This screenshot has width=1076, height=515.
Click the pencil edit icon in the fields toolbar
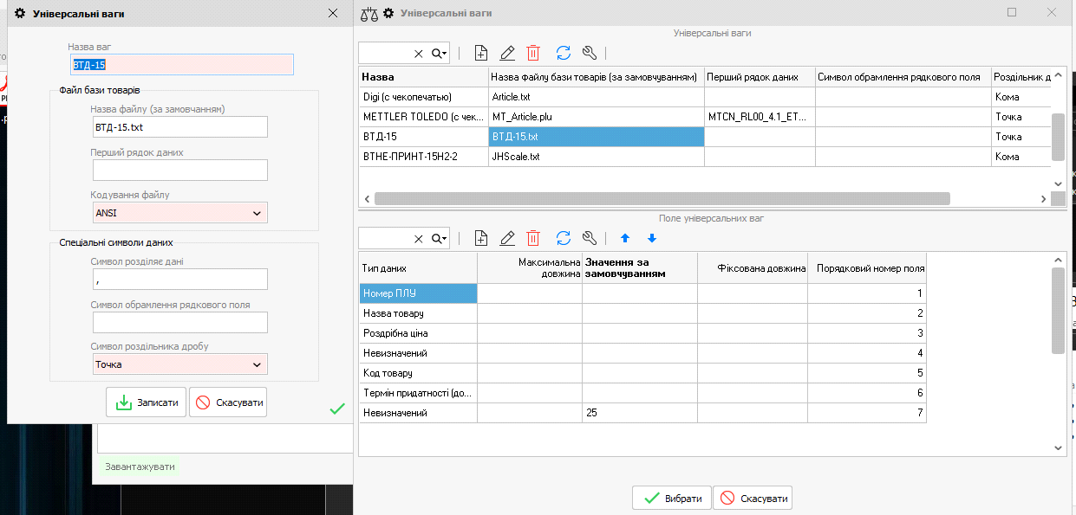click(x=508, y=238)
